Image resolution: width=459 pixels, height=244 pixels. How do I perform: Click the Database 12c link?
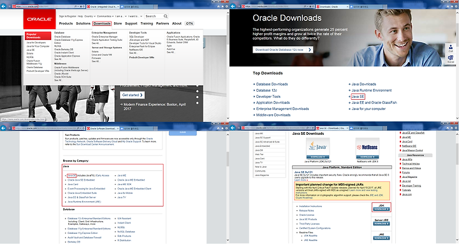[x=266, y=90]
